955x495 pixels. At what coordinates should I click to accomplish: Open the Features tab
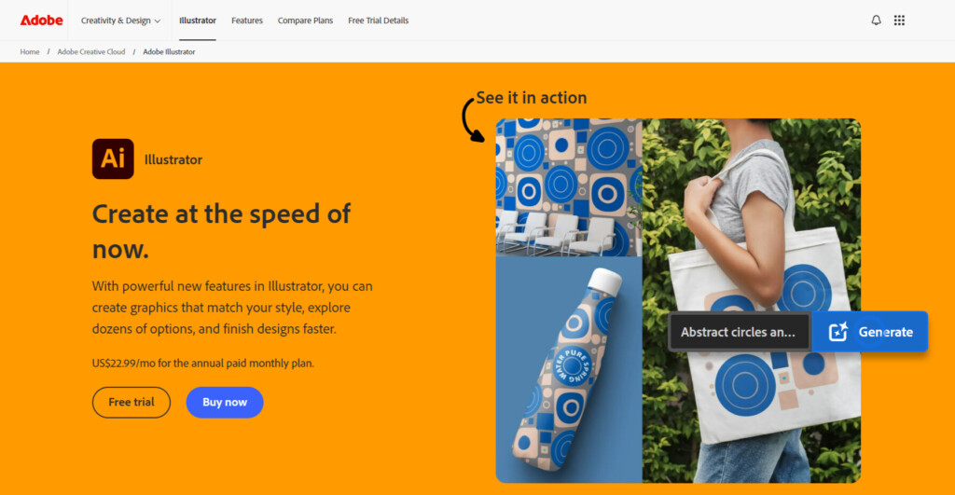coord(246,21)
